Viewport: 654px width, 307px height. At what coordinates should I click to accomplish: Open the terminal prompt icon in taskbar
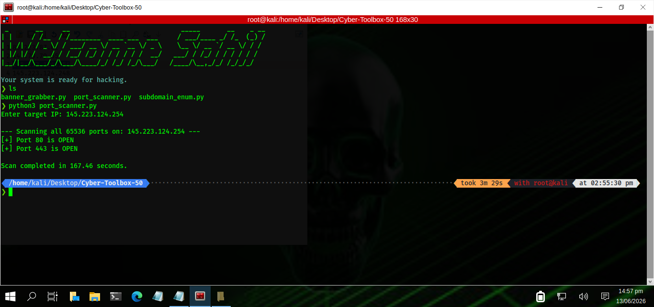tap(116, 296)
